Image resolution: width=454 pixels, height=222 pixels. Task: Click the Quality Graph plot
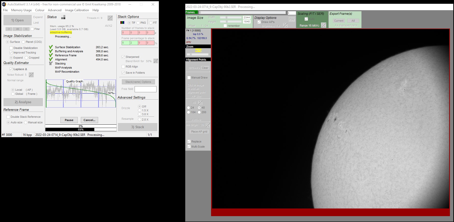click(x=81, y=93)
